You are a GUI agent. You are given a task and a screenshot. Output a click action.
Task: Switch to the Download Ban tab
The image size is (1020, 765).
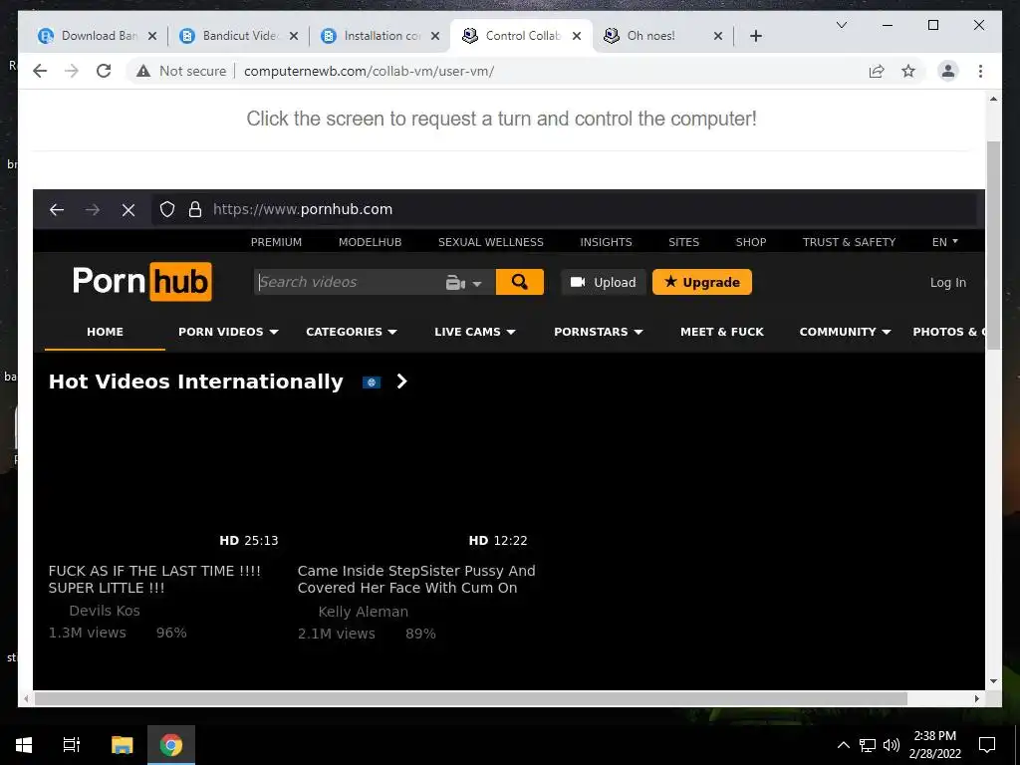(98, 36)
